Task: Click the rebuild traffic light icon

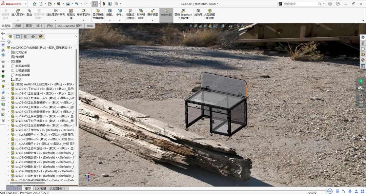Action: pos(103,4)
